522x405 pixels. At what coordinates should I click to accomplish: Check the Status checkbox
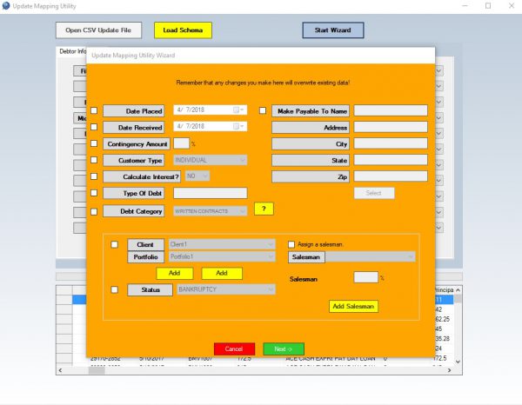pyautogui.click(x=115, y=289)
